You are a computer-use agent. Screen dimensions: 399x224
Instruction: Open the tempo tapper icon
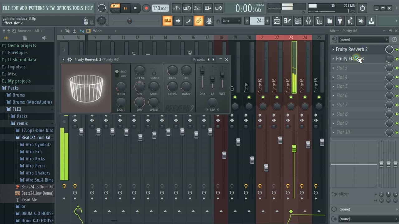(x=350, y=21)
